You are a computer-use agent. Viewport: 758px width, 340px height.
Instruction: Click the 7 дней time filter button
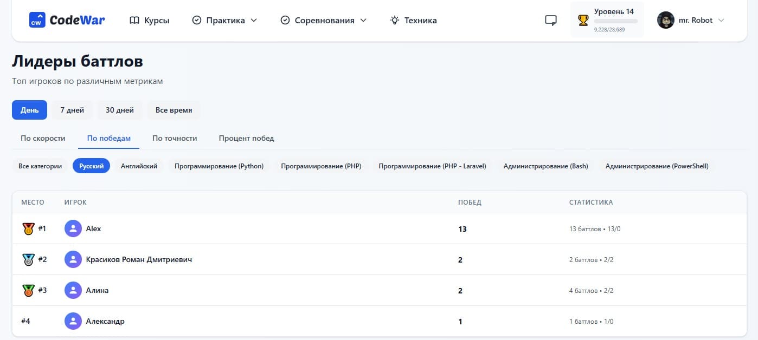point(72,109)
